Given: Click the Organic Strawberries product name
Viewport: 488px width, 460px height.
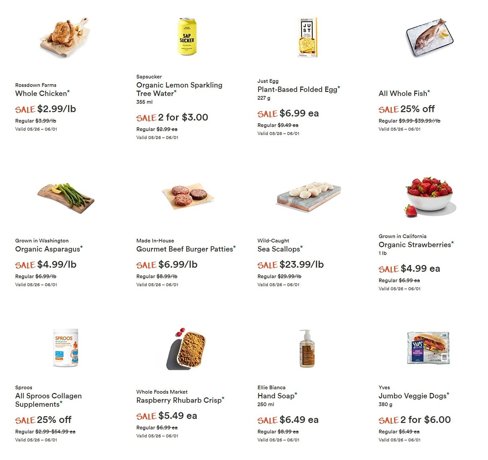Looking at the screenshot, I should (415, 245).
